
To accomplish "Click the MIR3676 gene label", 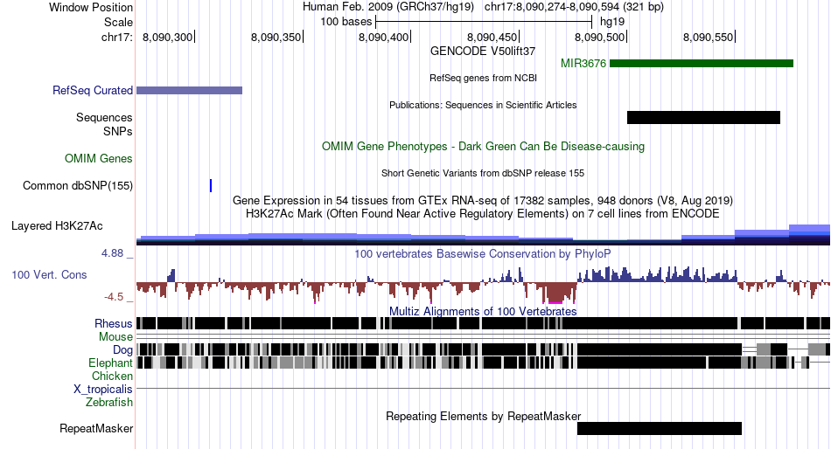I will (x=583, y=64).
